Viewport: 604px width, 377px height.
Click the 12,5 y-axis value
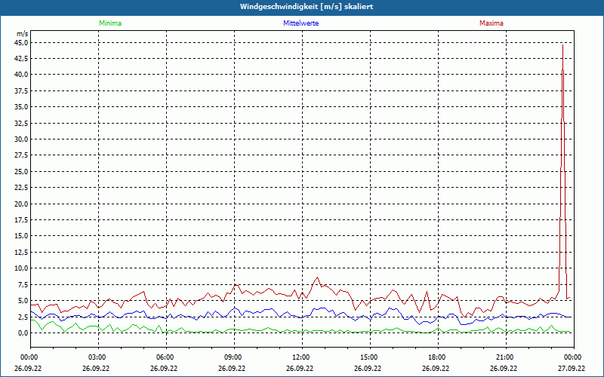[22, 253]
